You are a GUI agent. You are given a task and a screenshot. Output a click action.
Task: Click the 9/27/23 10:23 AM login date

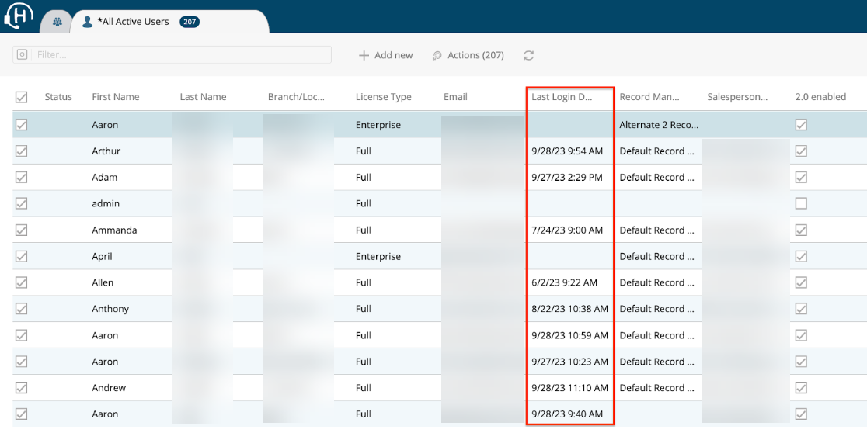tap(569, 362)
